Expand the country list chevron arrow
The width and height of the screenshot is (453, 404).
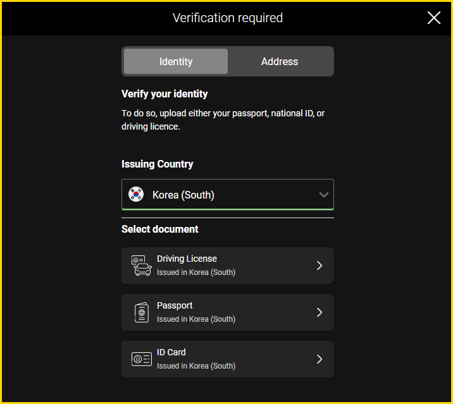coord(323,195)
